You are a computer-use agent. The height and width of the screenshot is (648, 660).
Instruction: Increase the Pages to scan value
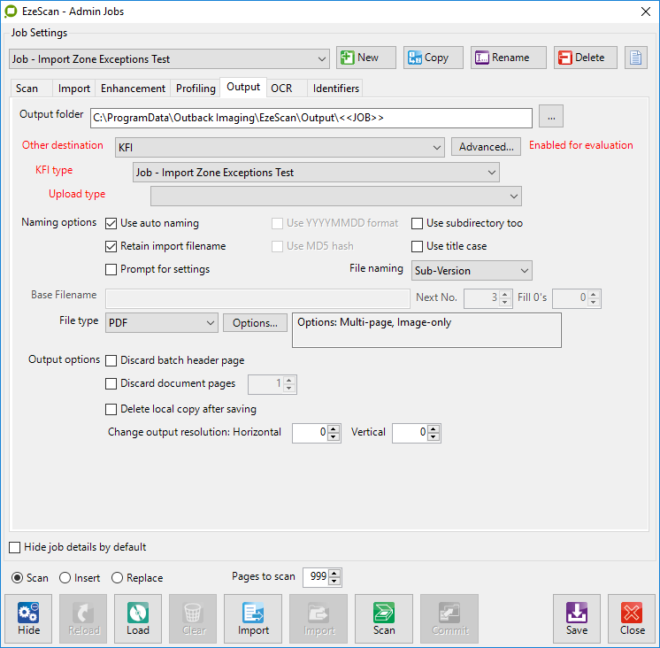pos(336,573)
